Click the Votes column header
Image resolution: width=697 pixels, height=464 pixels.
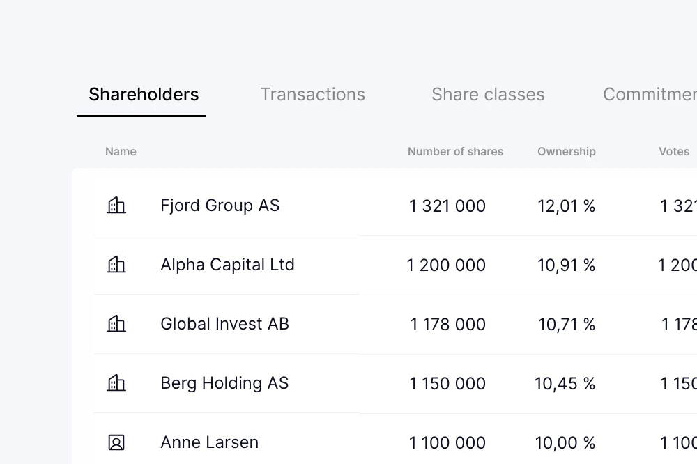[x=674, y=152]
